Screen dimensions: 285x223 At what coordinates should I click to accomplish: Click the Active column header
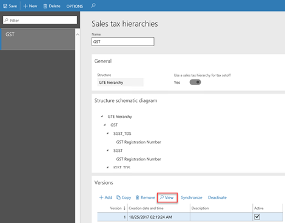(x=259, y=208)
